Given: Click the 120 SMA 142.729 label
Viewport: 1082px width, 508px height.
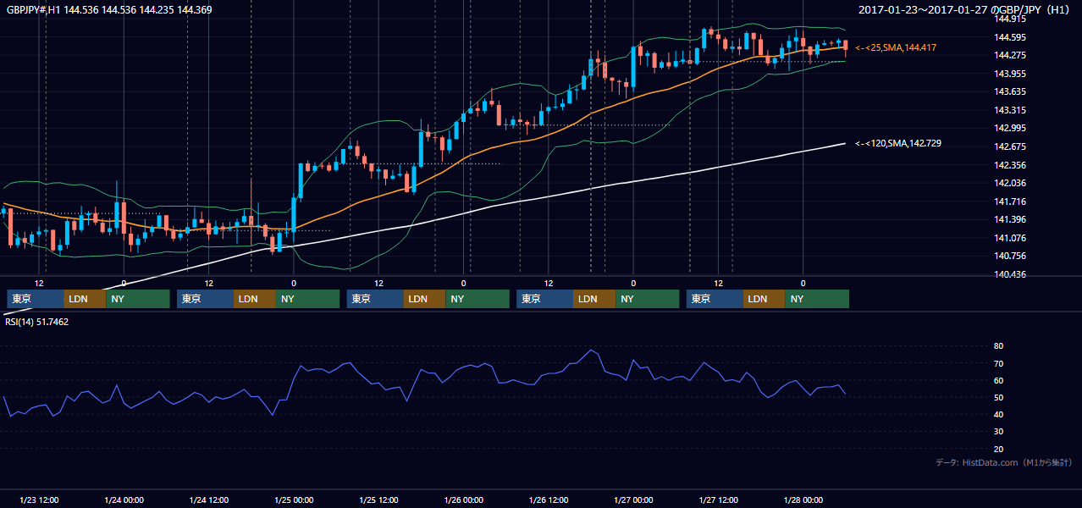Looking at the screenshot, I should 898,144.
